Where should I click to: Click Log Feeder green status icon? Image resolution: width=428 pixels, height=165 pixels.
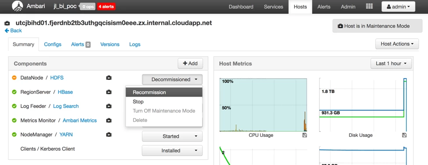click(14, 106)
